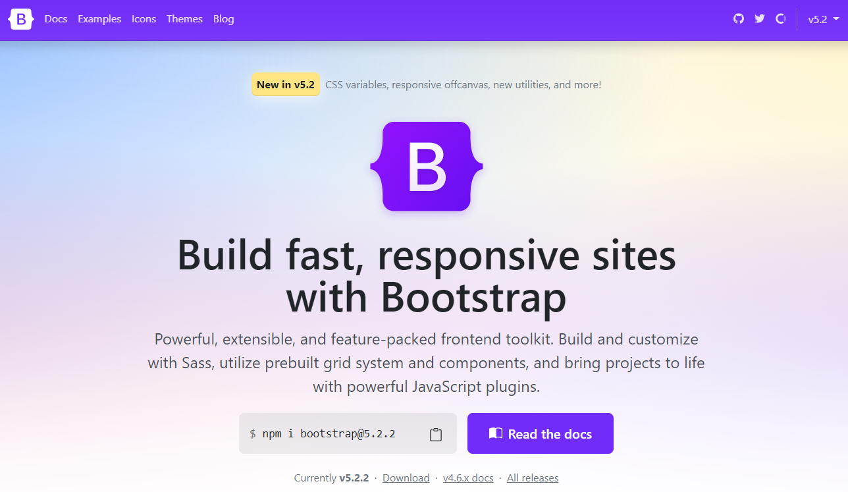
Task: Click the Build fast, responsive sites heading
Action: [x=427, y=277]
